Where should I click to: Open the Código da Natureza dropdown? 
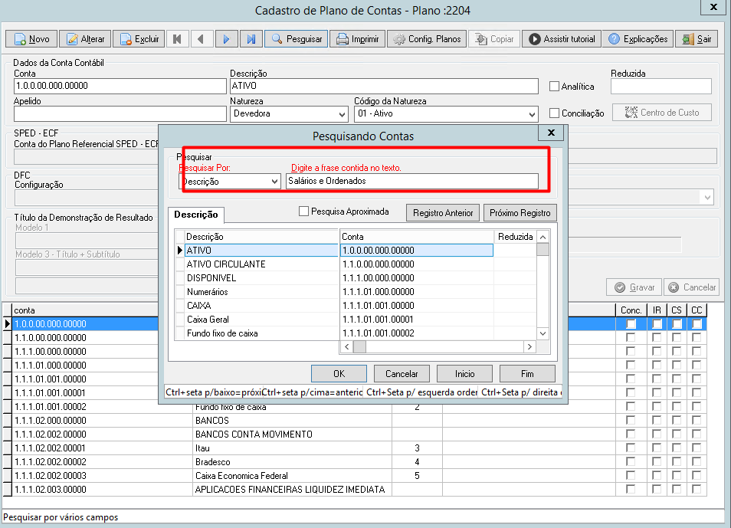(x=532, y=114)
